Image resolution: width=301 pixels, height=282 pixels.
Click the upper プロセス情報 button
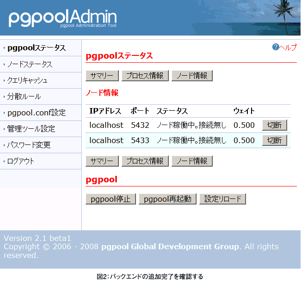point(145,76)
